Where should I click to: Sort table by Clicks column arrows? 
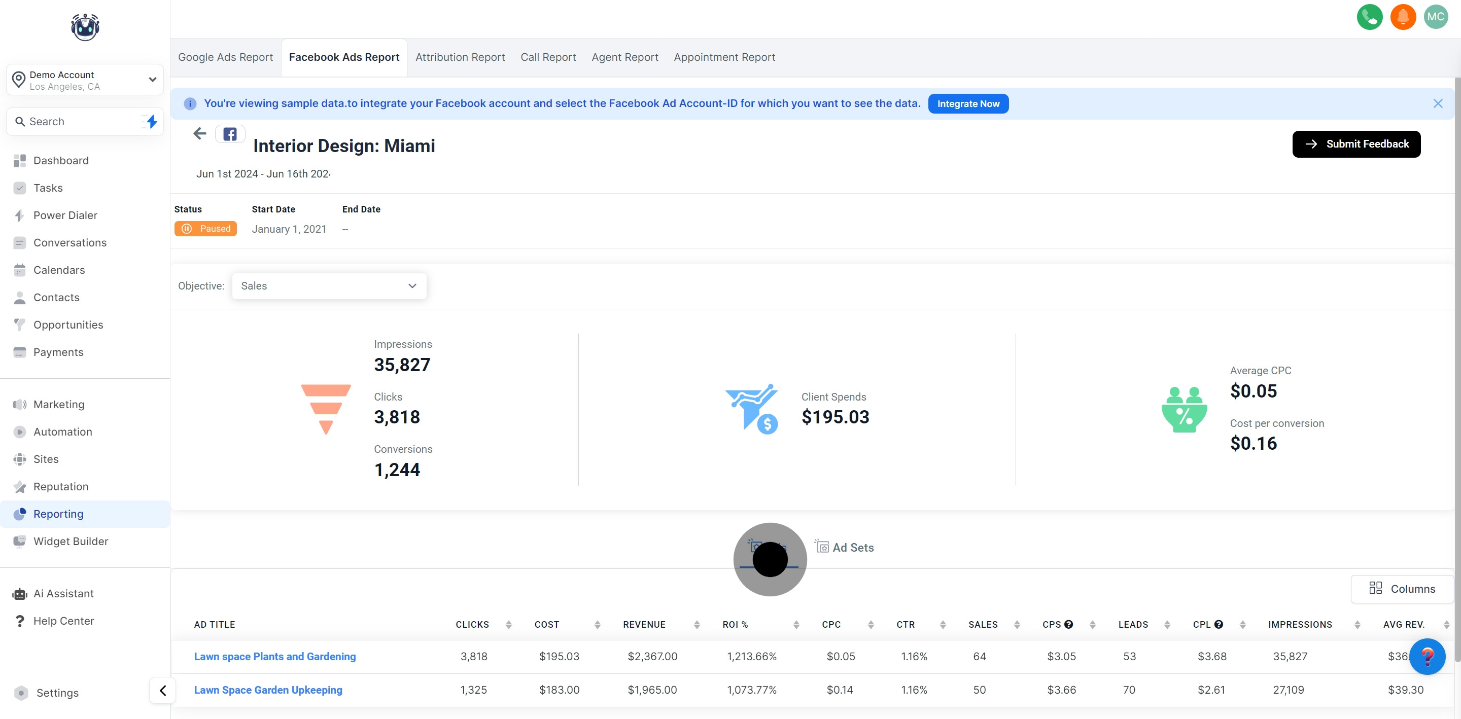coord(509,624)
